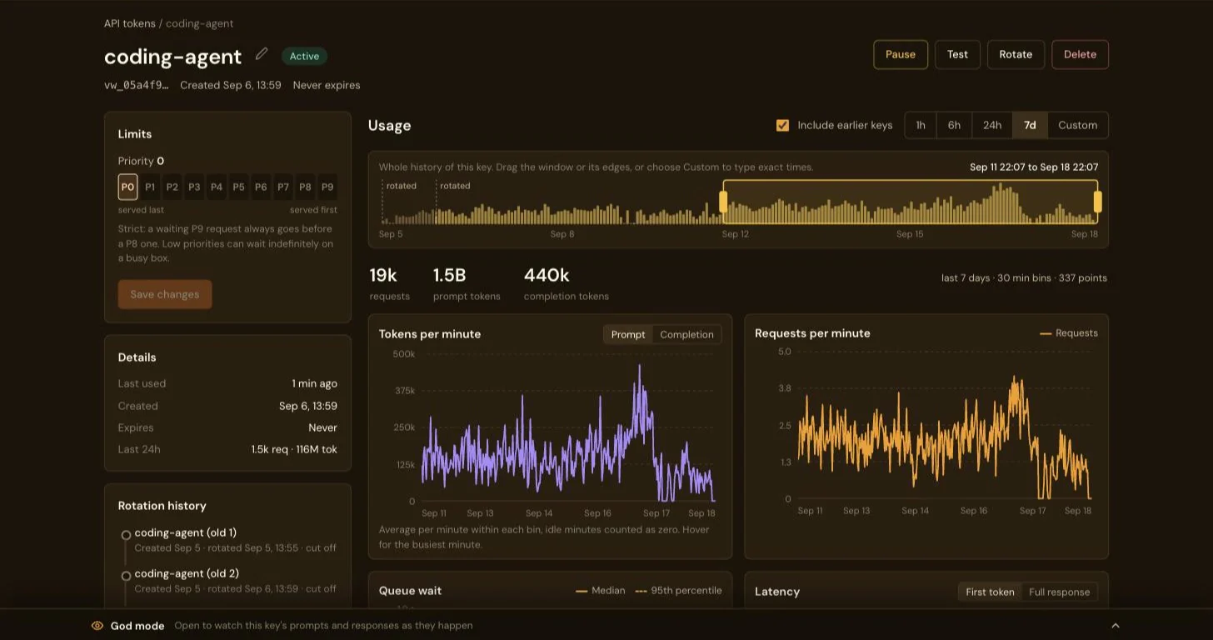The height and width of the screenshot is (640, 1213).
Task: Click the 95th percentile legend entry
Action: point(678,591)
